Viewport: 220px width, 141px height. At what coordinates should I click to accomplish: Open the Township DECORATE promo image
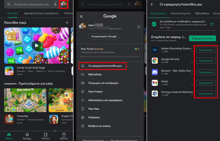[25, 100]
